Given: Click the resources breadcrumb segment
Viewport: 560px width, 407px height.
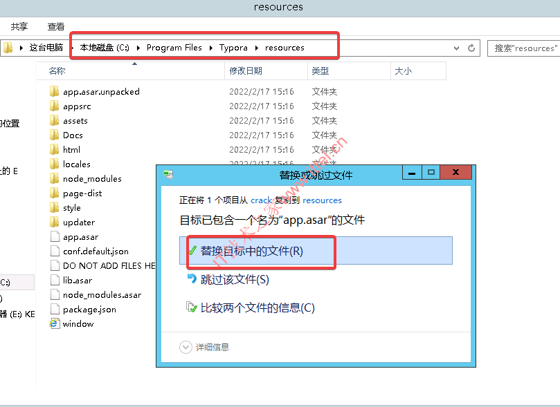Looking at the screenshot, I should pos(284,48).
